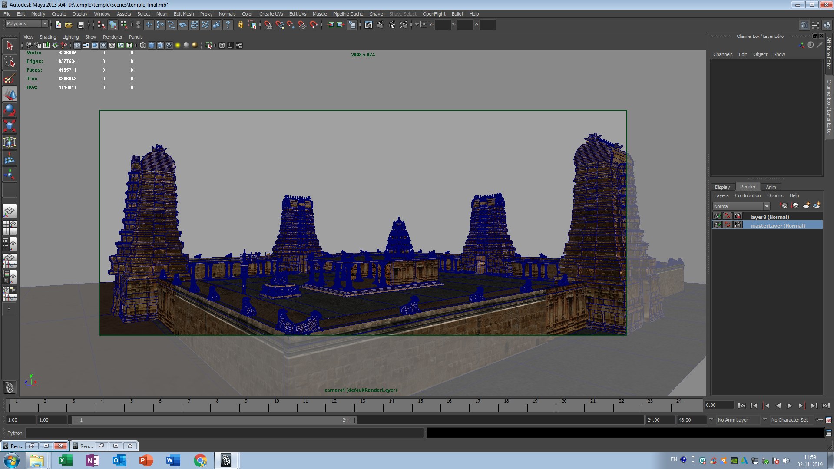The height and width of the screenshot is (469, 834).
Task: Click the current frame field showing 0.00
Action: click(719, 405)
